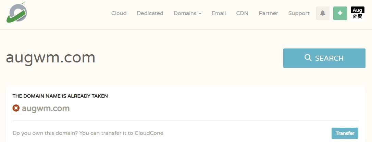The image size is (372, 142).
Task: Click the magnifier icon in Search
Action: (308, 58)
